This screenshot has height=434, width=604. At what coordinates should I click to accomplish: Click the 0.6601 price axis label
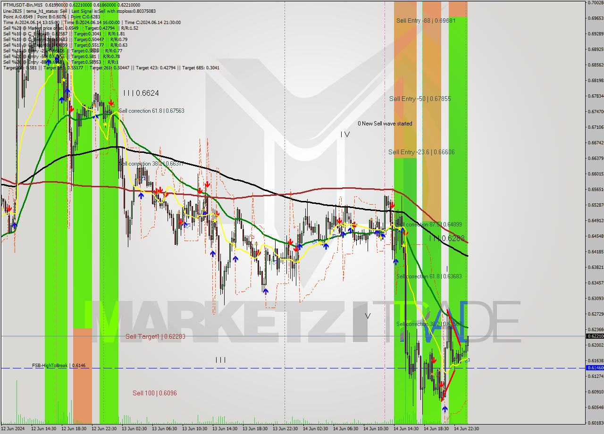596,174
